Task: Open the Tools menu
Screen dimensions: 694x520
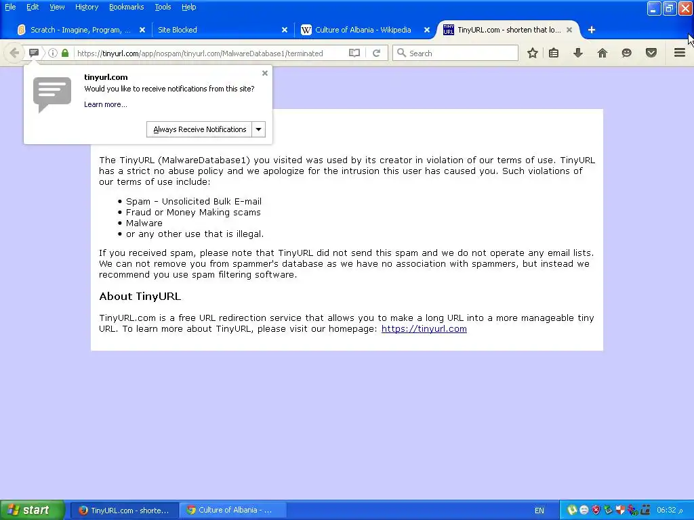Action: click(163, 7)
